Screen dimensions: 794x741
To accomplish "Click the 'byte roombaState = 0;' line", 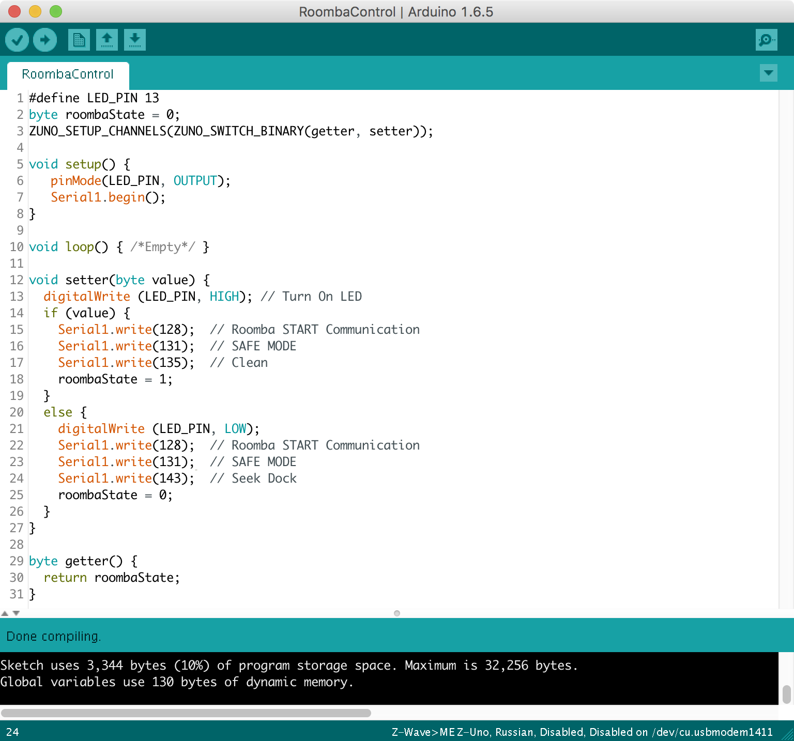I will click(104, 115).
